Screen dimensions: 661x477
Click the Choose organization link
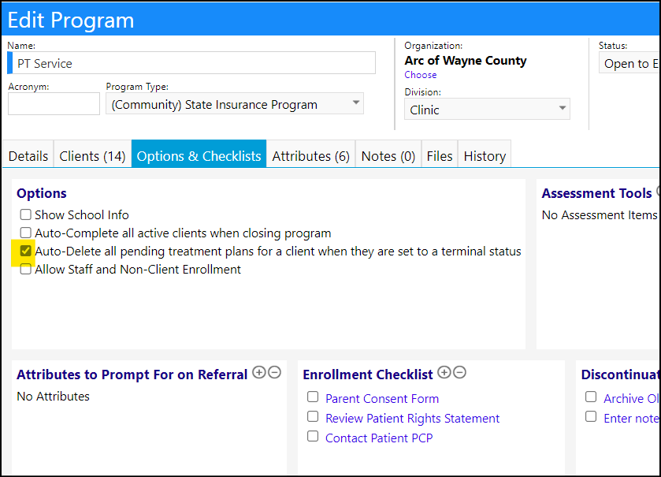(x=420, y=75)
